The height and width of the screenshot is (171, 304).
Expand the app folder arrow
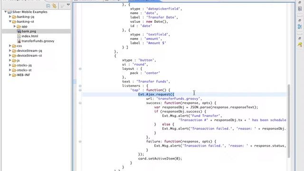tap(15, 27)
